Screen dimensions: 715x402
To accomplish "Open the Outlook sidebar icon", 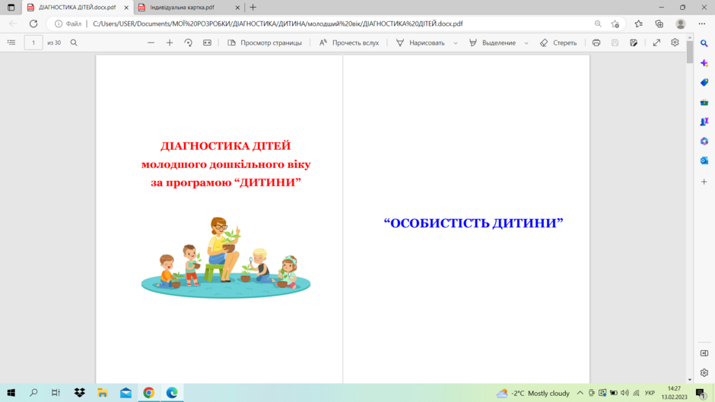I will click(x=704, y=160).
